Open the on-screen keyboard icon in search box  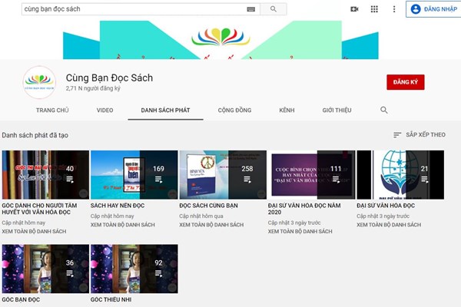[x=250, y=9]
